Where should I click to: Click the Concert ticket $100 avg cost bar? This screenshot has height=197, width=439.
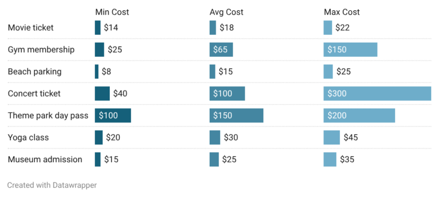(x=227, y=94)
